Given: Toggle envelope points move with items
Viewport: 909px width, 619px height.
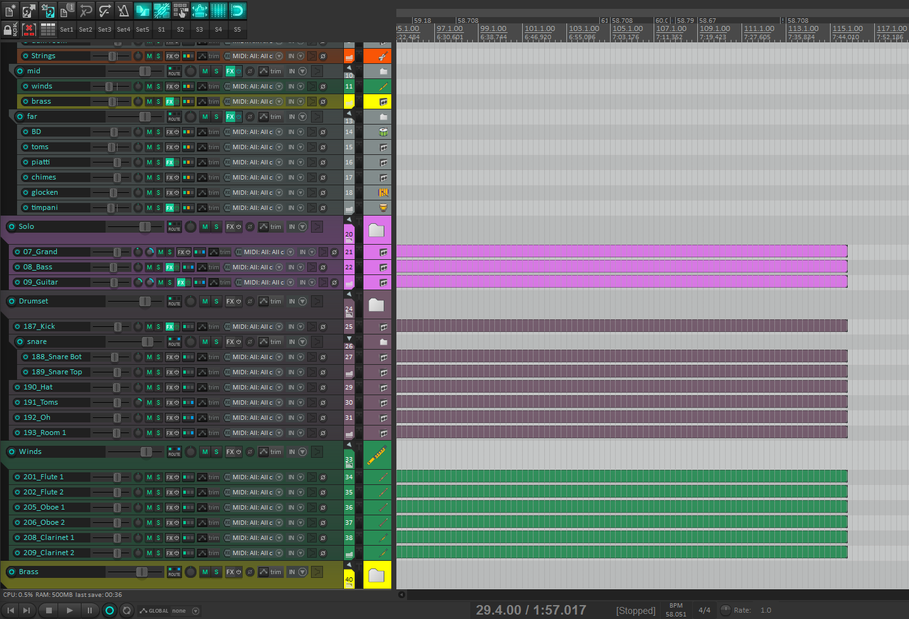Looking at the screenshot, I should pyautogui.click(x=200, y=10).
